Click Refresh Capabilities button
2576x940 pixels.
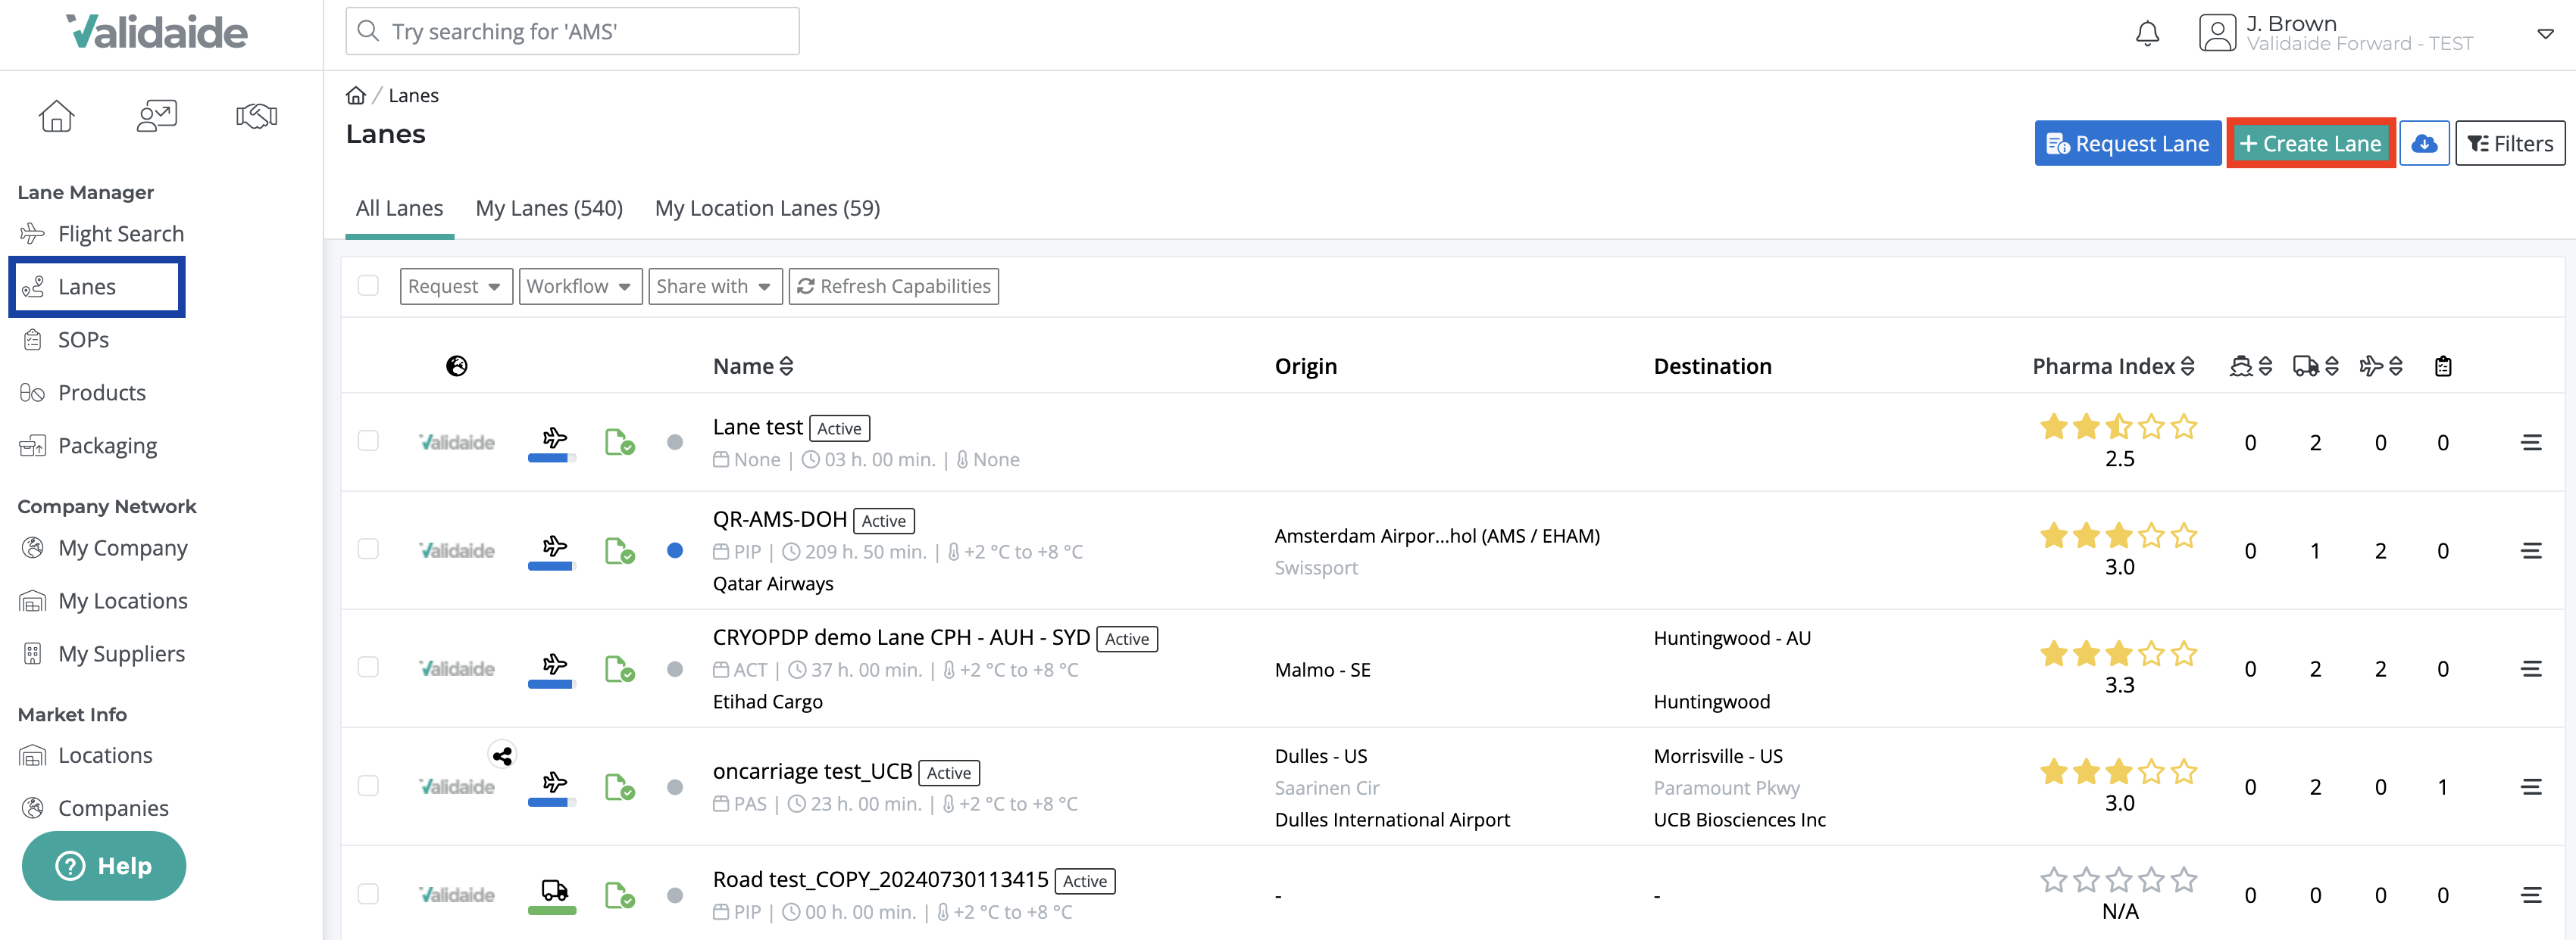click(x=893, y=287)
